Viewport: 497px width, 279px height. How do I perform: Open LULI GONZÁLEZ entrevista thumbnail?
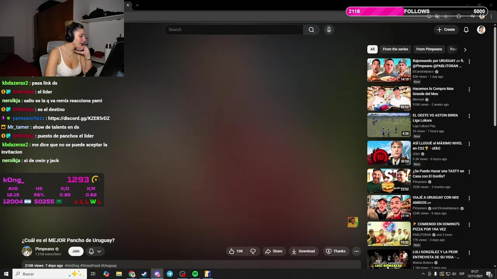point(389,260)
